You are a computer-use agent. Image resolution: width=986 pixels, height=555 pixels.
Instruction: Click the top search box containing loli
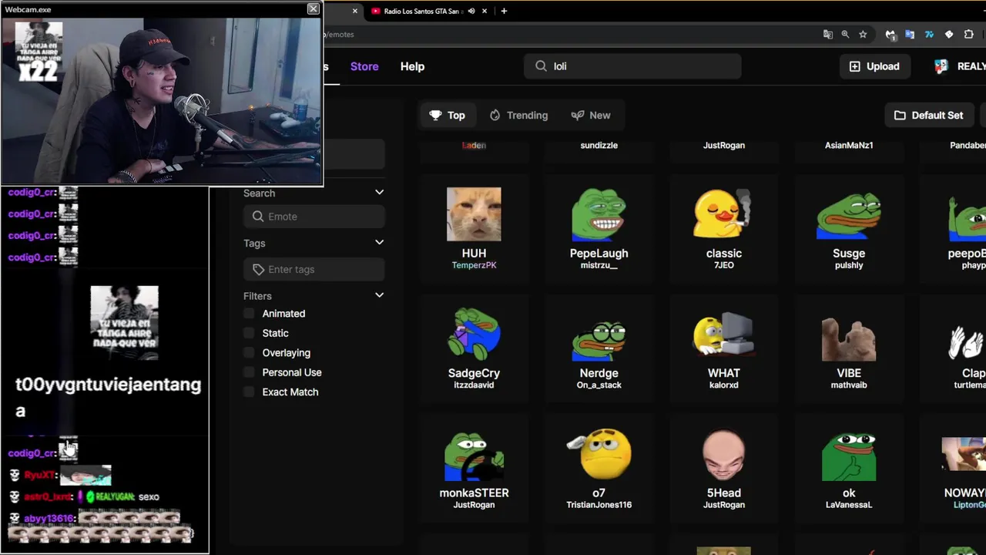(x=632, y=66)
